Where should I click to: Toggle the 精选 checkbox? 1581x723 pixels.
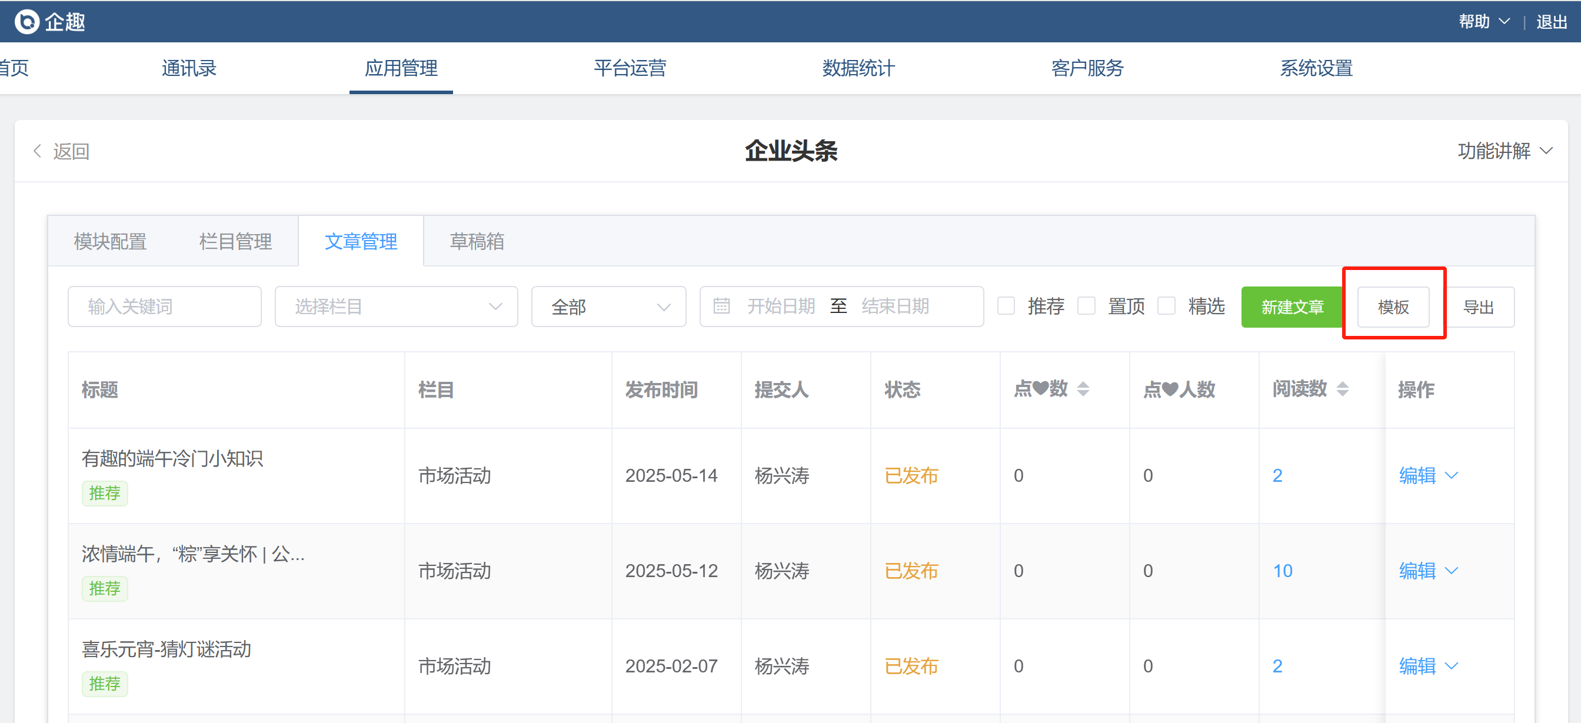1166,306
